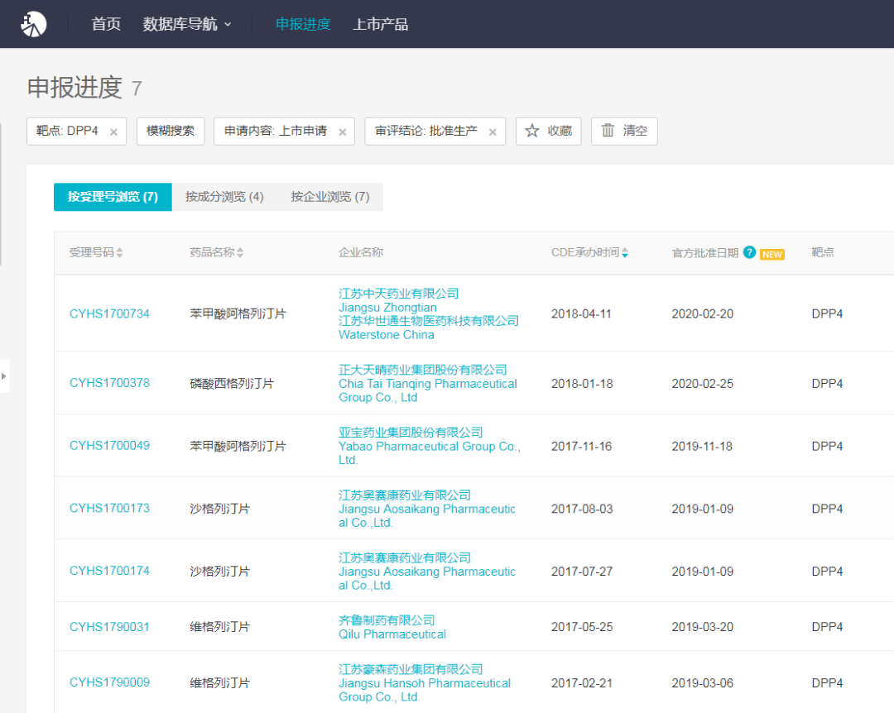Sort by CDE承办时间 column arrows
Viewport: 894px width, 713px height.
(x=625, y=252)
